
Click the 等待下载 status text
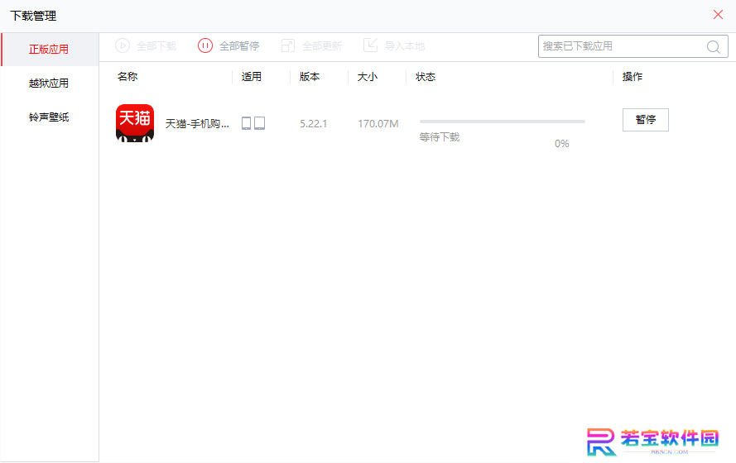click(440, 137)
